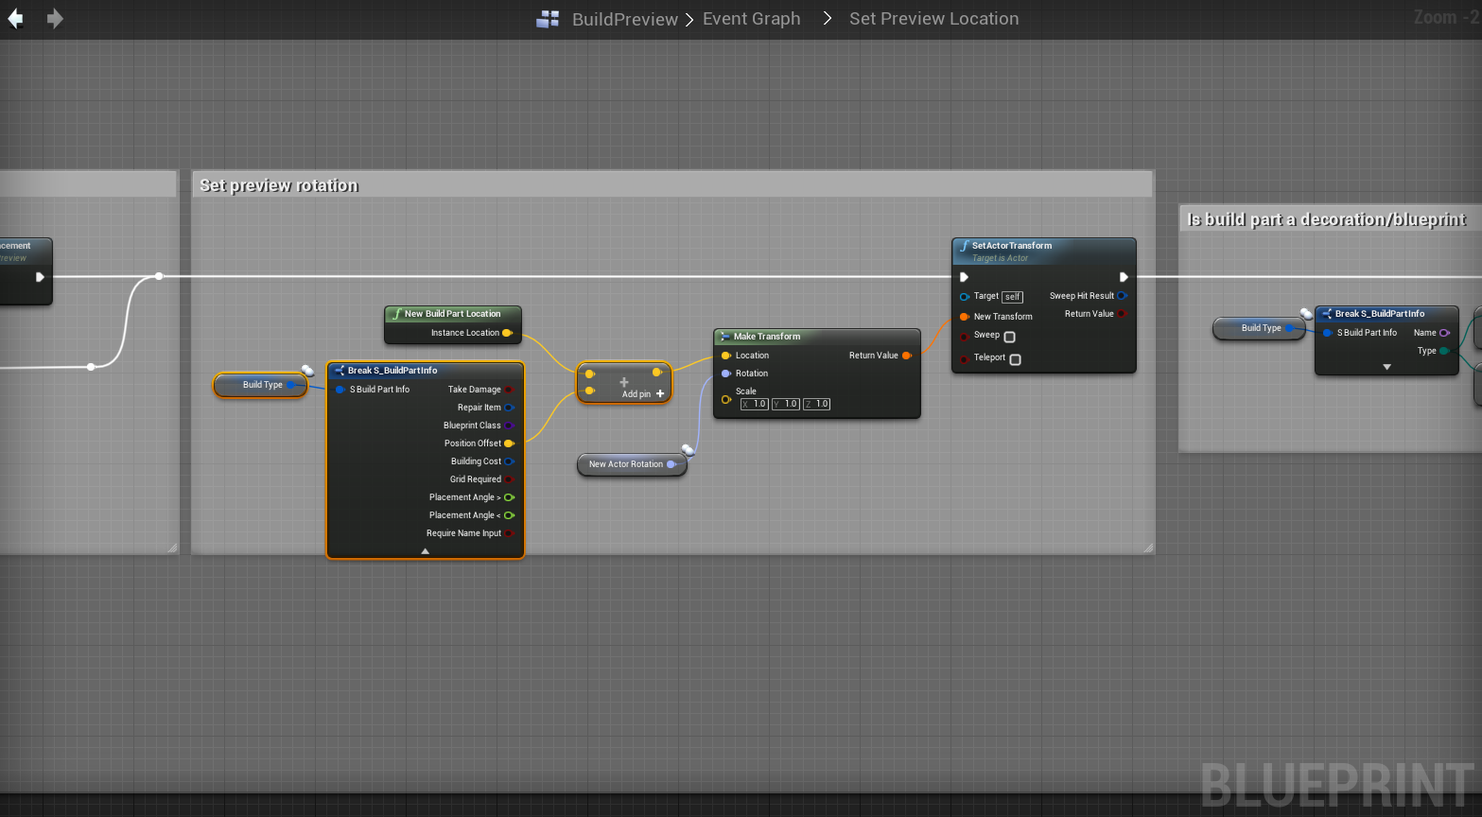Click the SetActorTransform output execution pin

point(1123,277)
